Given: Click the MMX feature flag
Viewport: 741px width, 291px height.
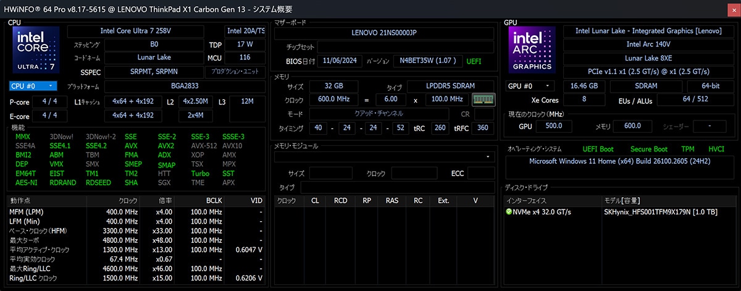Looking at the screenshot, I should (x=23, y=137).
